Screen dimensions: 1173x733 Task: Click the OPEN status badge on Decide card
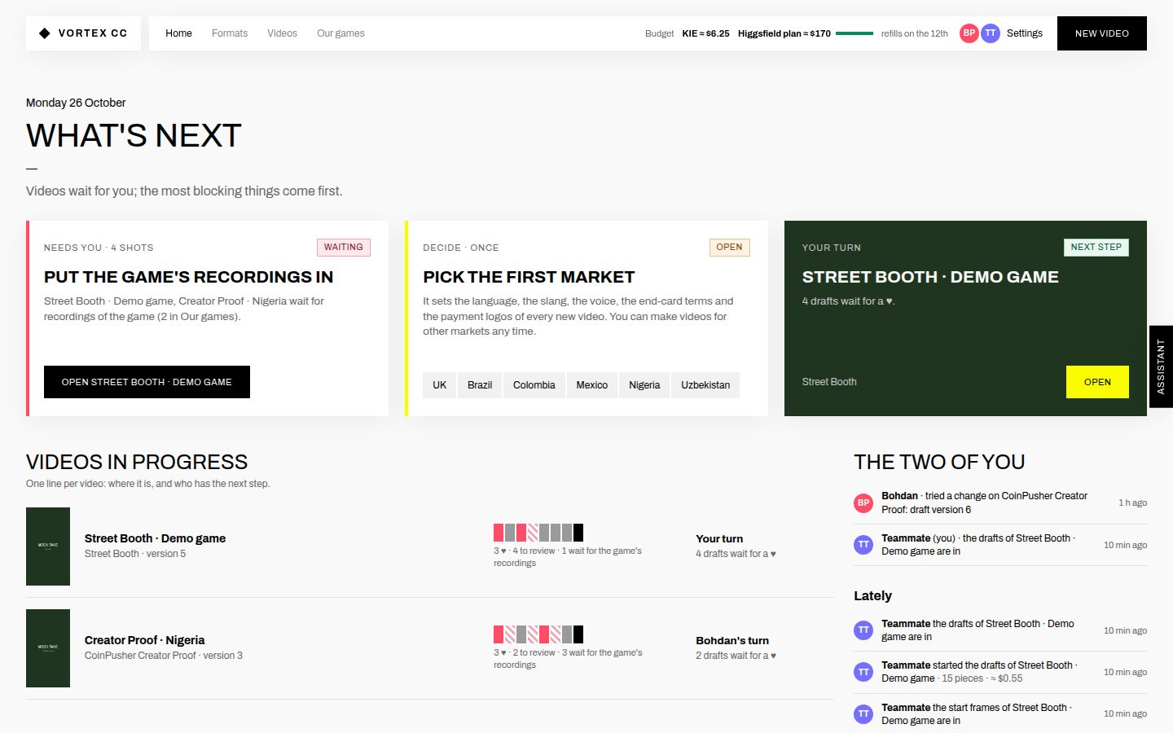[729, 248]
